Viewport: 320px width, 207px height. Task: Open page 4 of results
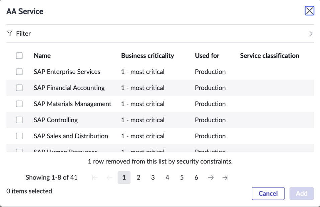pos(167,178)
